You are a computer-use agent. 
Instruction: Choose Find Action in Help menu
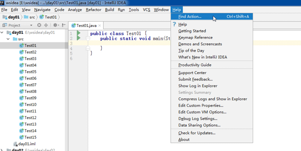tap(212, 16)
